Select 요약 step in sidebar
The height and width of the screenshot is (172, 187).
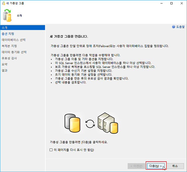coord(4,64)
